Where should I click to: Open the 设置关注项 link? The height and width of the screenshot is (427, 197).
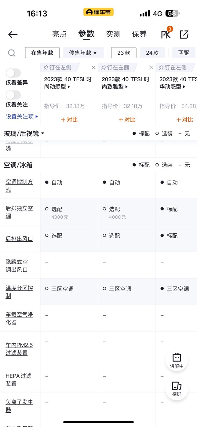click(x=22, y=116)
